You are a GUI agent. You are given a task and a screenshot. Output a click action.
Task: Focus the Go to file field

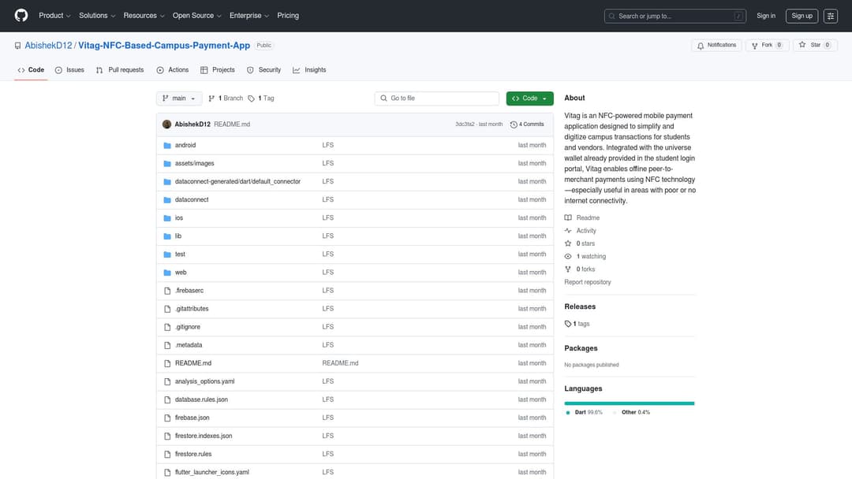pyautogui.click(x=437, y=98)
